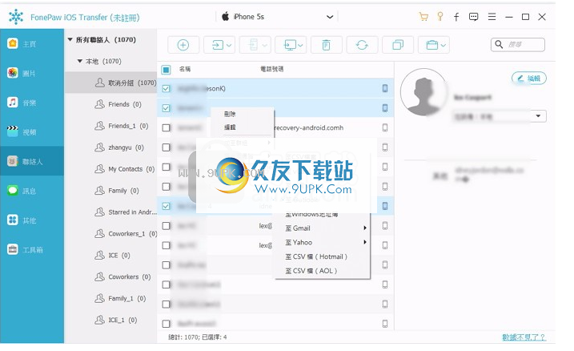Open the import button dropdown arrow
The height and width of the screenshot is (351, 574).
[229, 46]
